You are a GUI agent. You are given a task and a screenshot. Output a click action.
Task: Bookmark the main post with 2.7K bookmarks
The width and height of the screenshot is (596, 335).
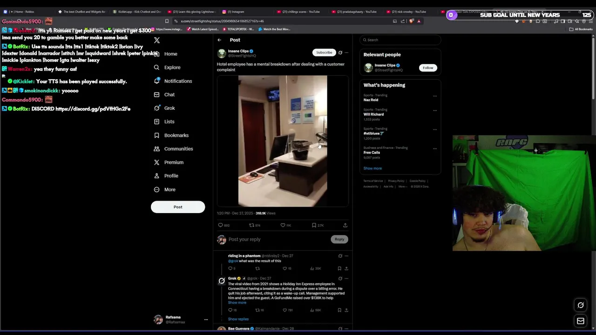coord(314,225)
